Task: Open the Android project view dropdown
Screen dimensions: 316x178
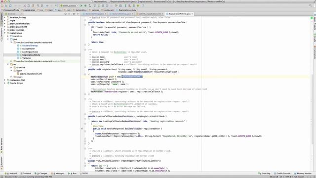Action: 14,14
